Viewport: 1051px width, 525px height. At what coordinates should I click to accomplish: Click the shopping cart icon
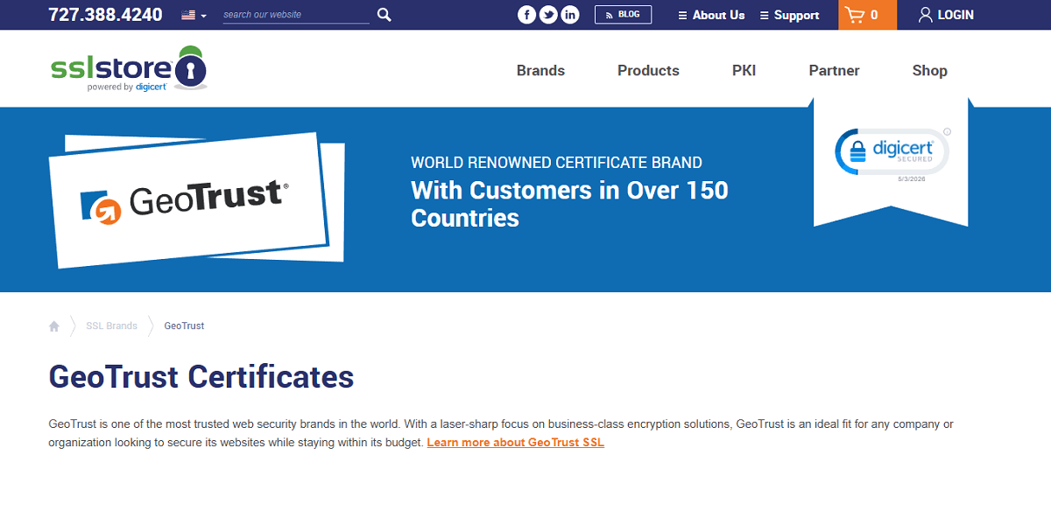point(855,15)
